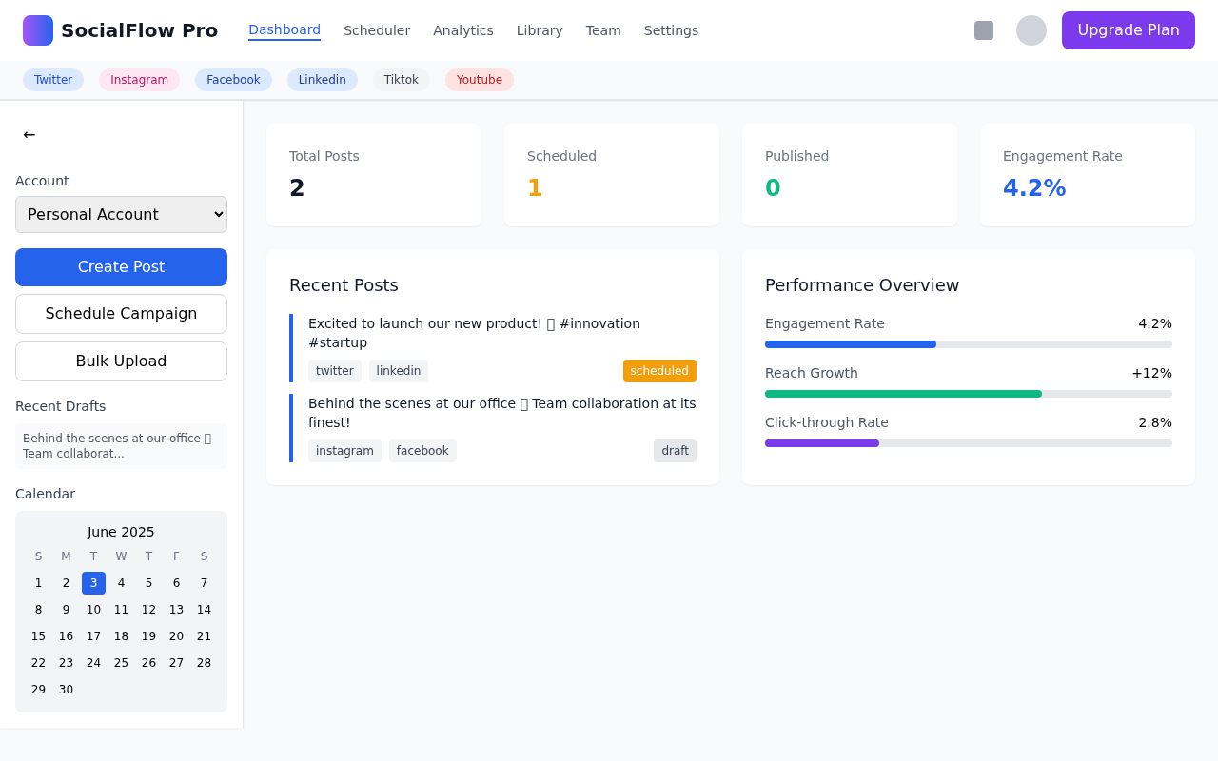Navigate to Team settings

pyautogui.click(x=603, y=29)
